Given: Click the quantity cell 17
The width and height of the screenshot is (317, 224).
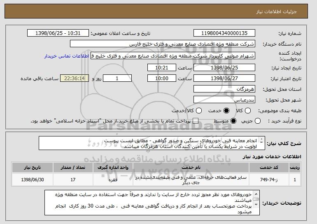Looking at the screenshot, I should (73, 180).
